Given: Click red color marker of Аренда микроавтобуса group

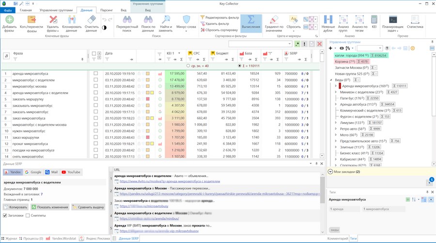Looking at the screenshot, I should coord(340,86).
